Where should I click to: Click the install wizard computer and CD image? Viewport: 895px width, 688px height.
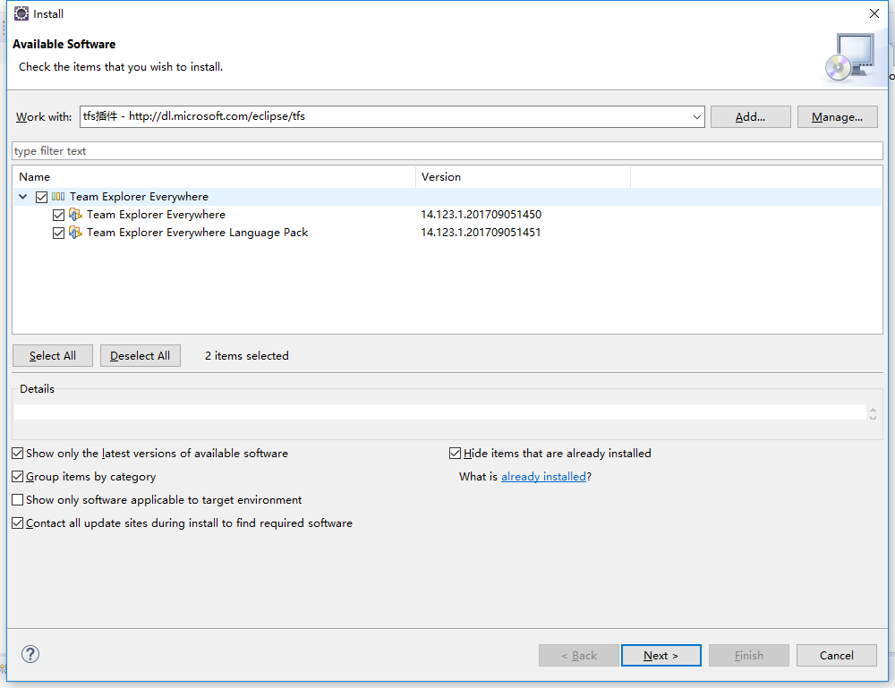[851, 57]
